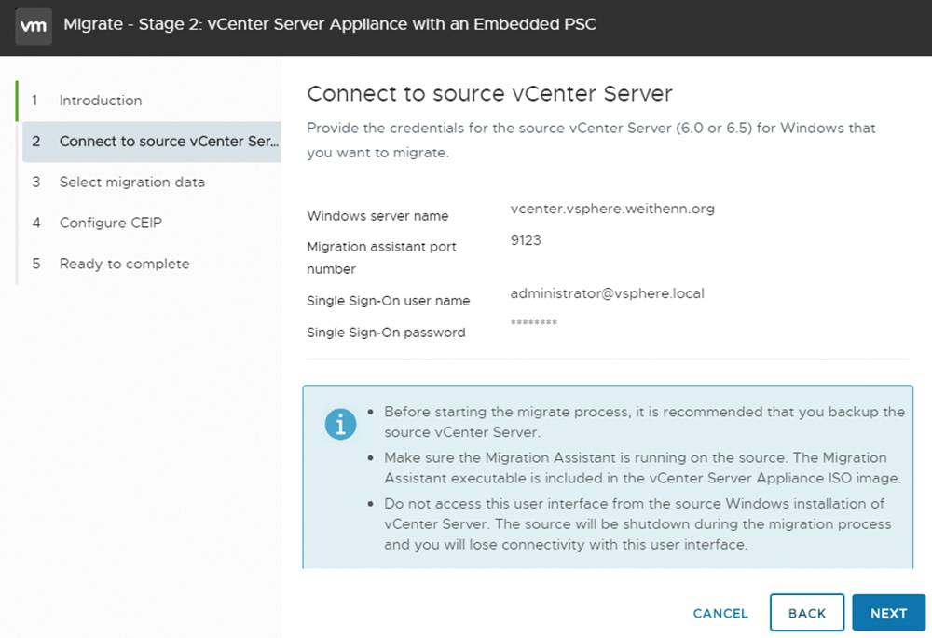
Task: Cancel the migration wizard
Action: point(720,613)
